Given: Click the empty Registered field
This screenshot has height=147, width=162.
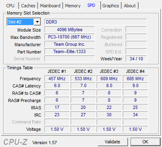Looking at the screenshot, I should tap(136, 37).
